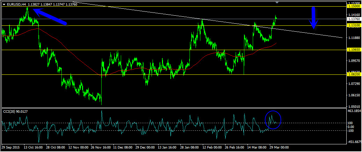
Task: Click the 29 Sep 2015 date label
Action: (x=10, y=147)
